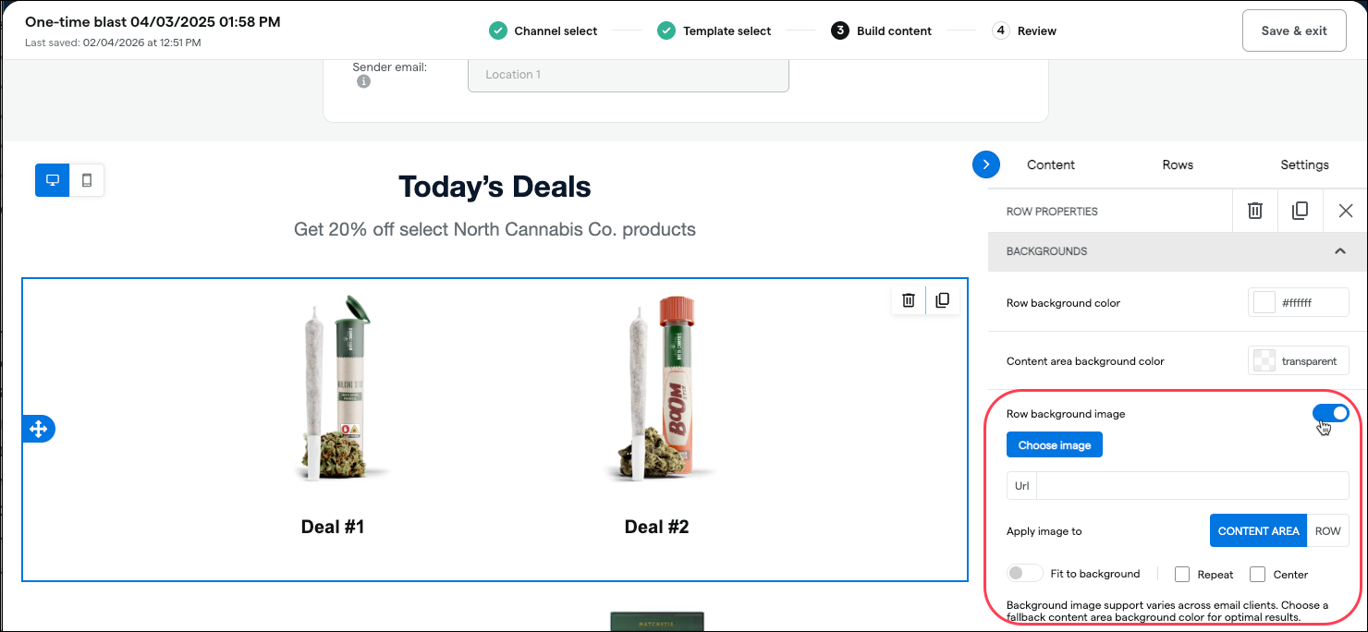Open the Row background color swatch
The width and height of the screenshot is (1368, 632).
(1264, 302)
